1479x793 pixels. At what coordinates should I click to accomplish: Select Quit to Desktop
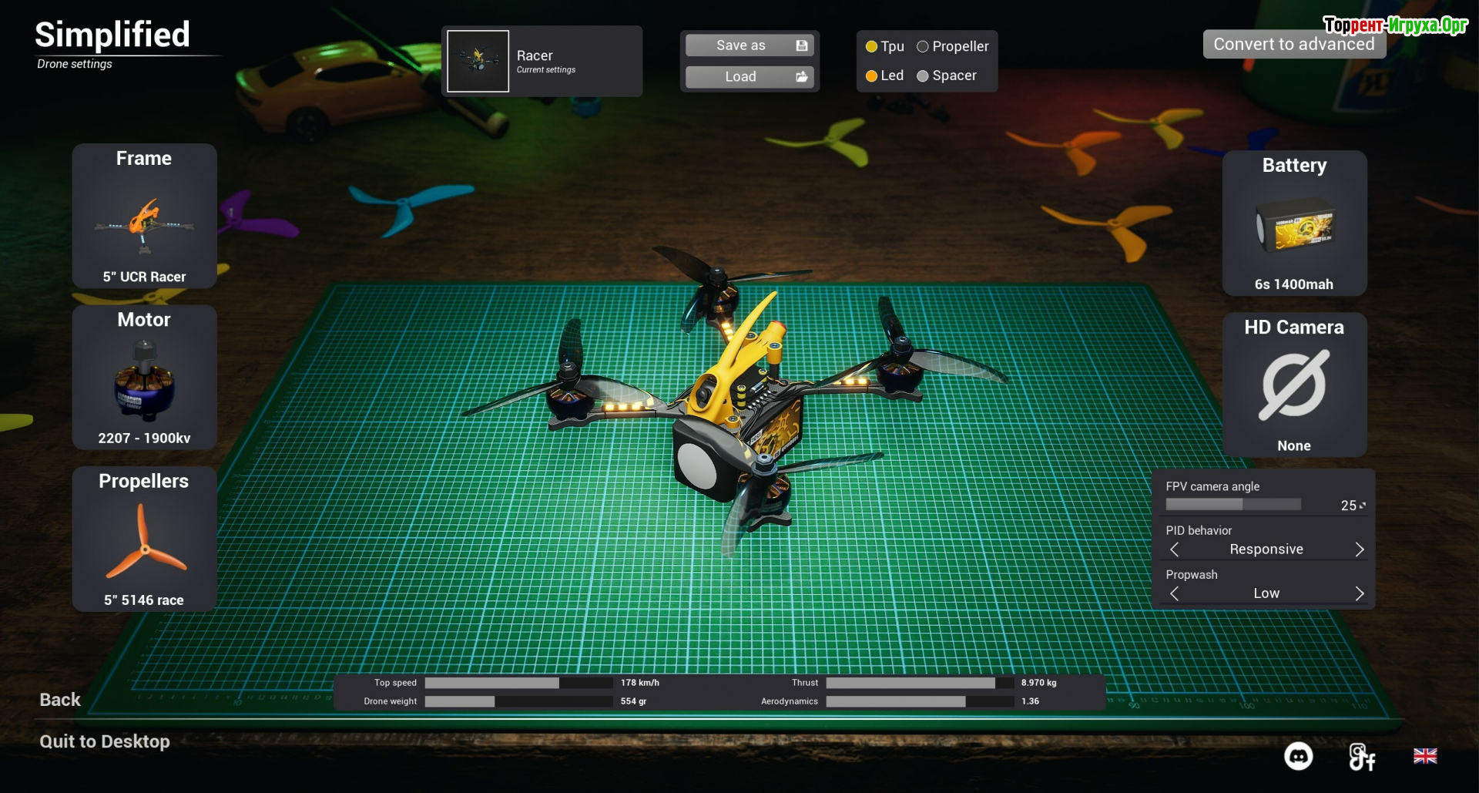tap(105, 741)
